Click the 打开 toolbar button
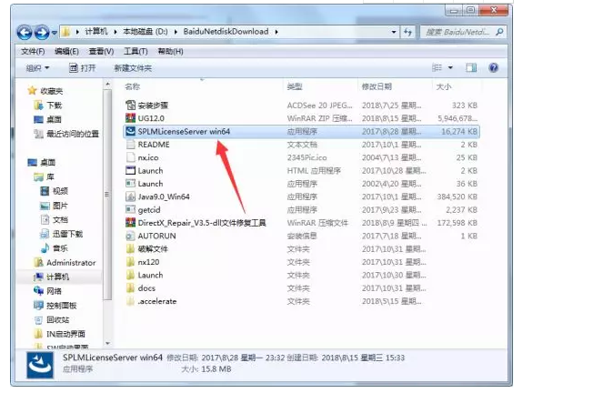This screenshot has width=613, height=393. click(83, 68)
